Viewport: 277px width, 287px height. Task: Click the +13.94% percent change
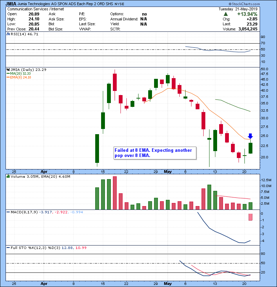tap(247, 14)
